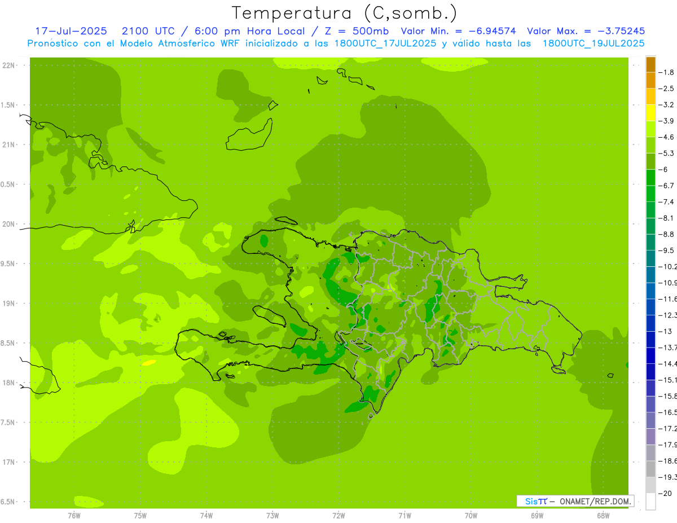Click the '-20' colorbar label
The image size is (677, 523).
[x=666, y=494]
